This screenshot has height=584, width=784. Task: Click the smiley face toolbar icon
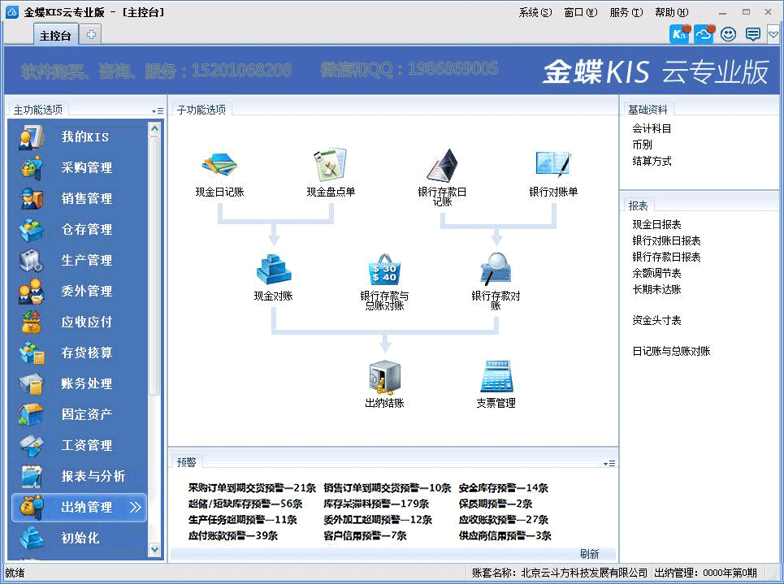[x=728, y=34]
